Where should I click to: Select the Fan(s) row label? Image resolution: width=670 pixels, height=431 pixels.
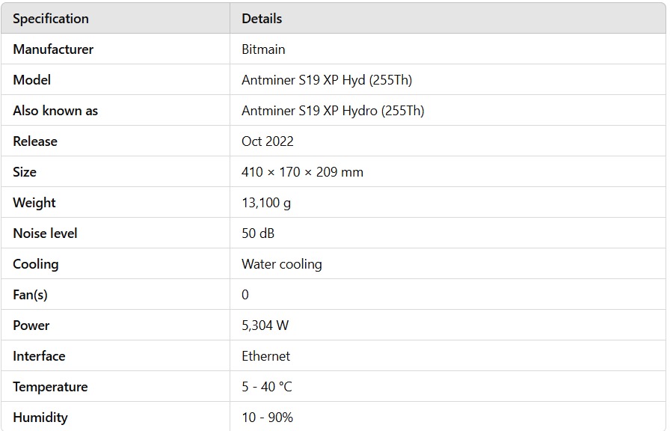click(30, 295)
